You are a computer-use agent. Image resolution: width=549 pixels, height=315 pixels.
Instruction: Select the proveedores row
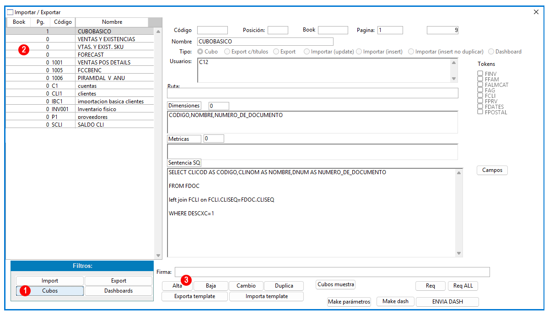tap(80, 117)
